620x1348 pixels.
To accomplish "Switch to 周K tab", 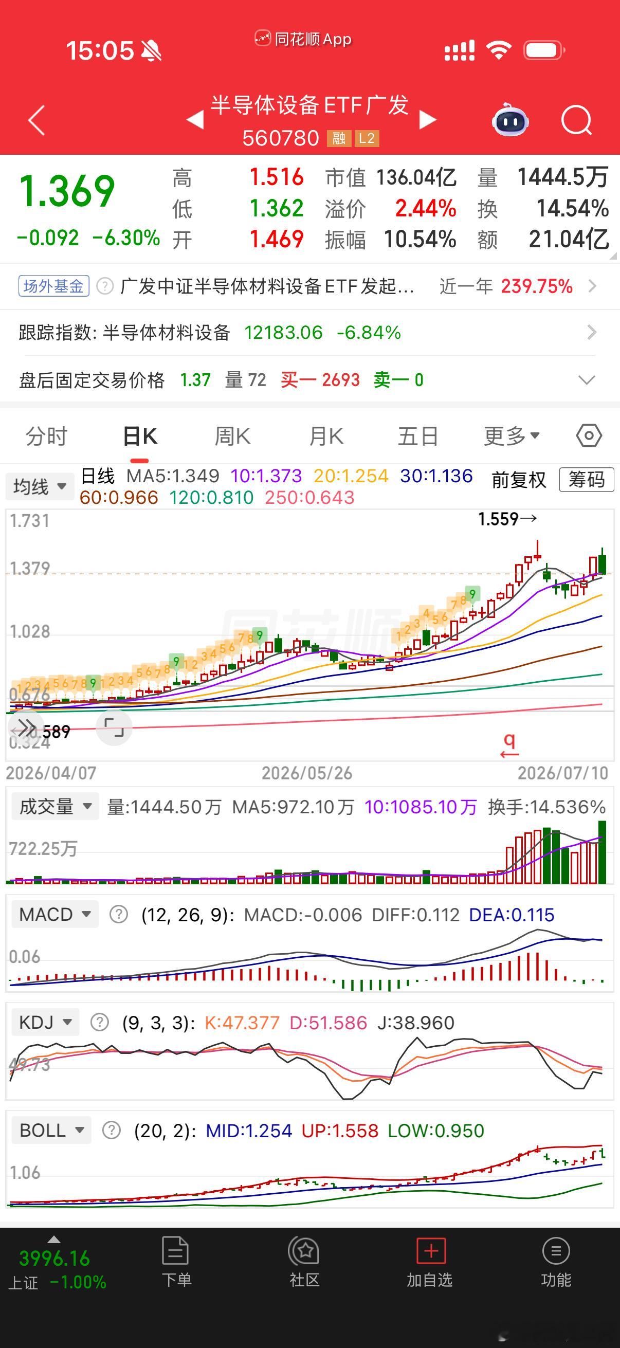I will [232, 436].
